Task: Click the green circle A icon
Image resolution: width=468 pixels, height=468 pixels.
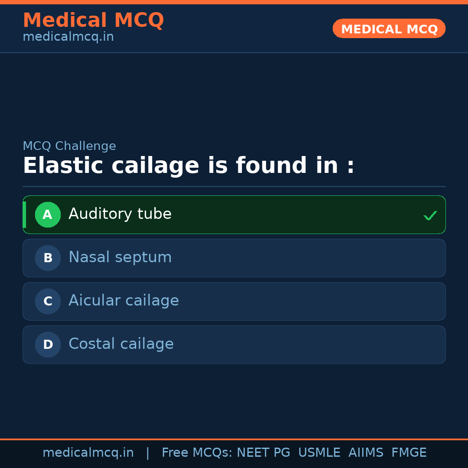Action: pyautogui.click(x=48, y=214)
